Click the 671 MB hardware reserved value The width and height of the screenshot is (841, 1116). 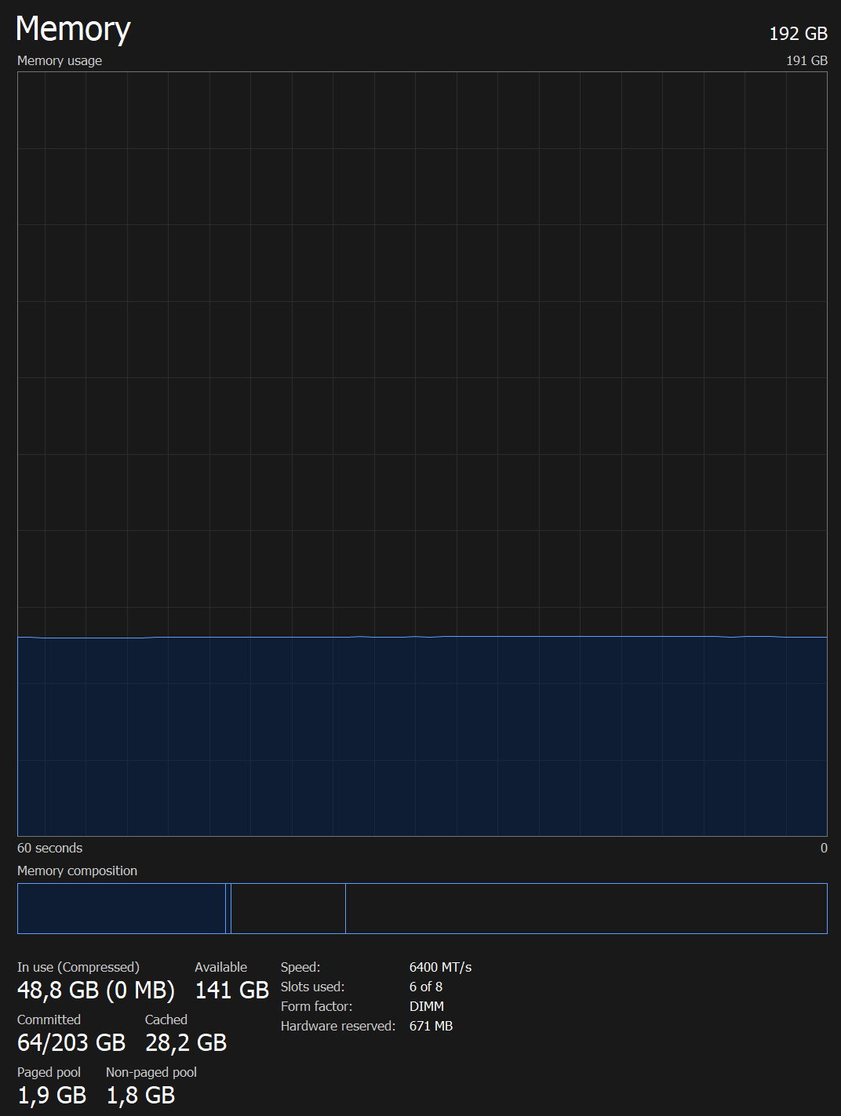431,1026
